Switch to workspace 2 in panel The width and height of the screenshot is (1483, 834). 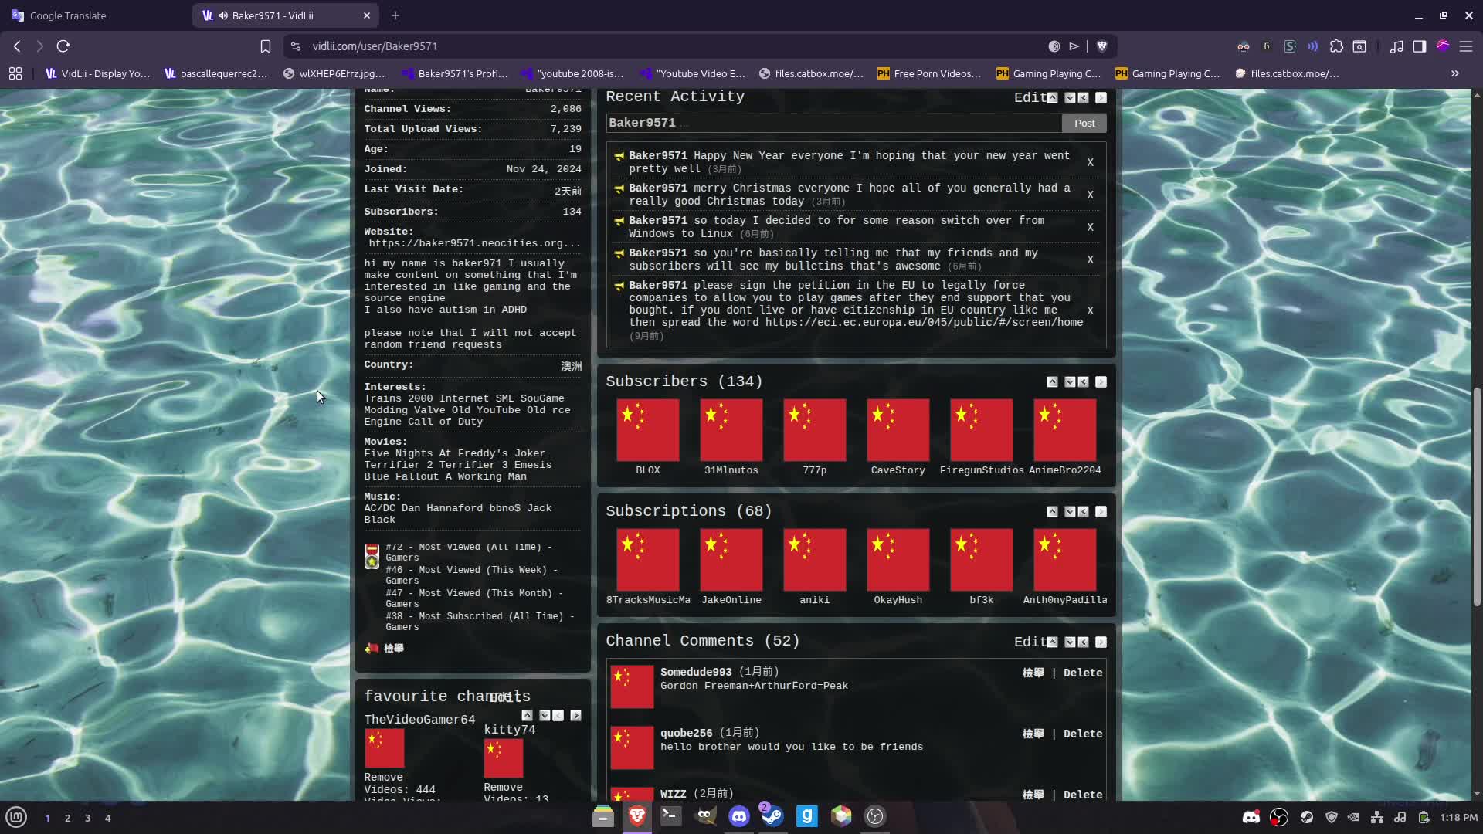[x=67, y=818]
